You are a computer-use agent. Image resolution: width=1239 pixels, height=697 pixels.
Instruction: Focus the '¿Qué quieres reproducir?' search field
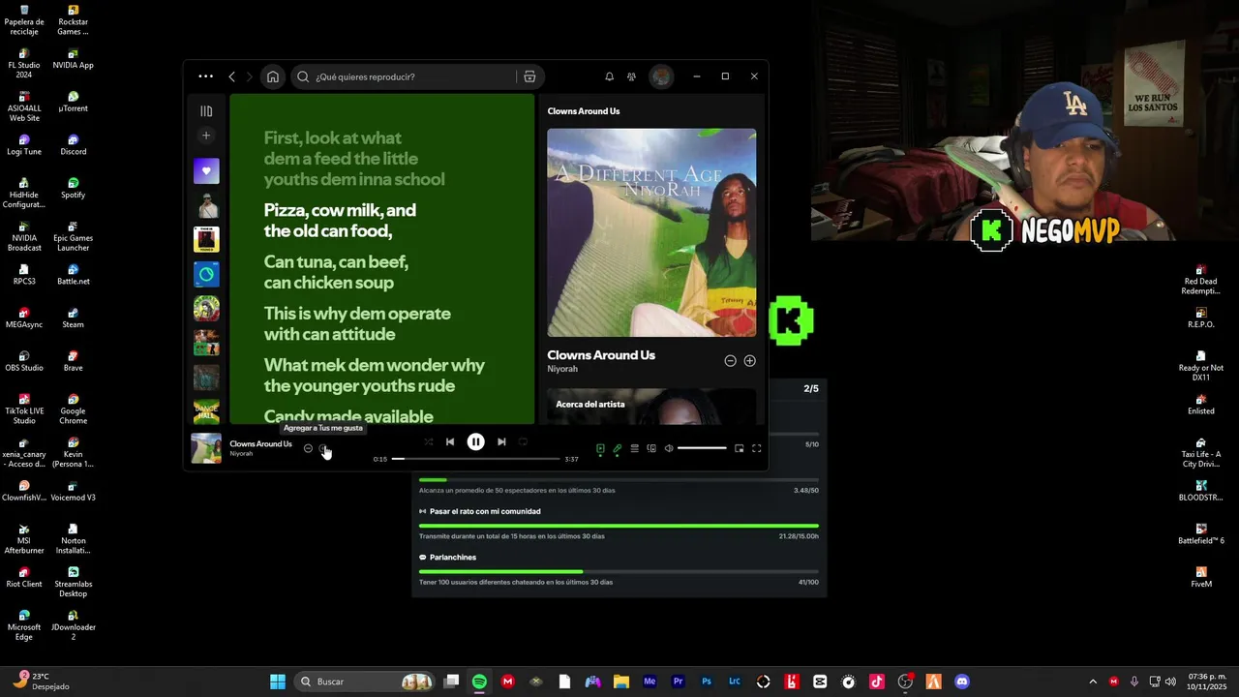(x=404, y=76)
